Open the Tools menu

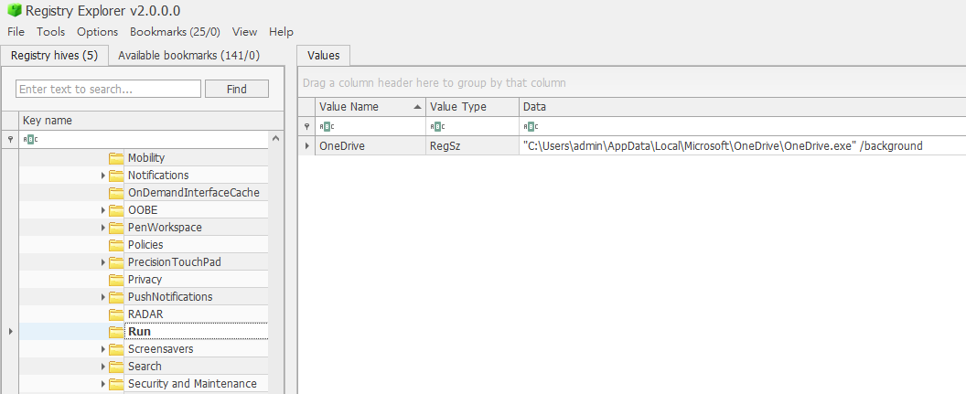point(50,31)
